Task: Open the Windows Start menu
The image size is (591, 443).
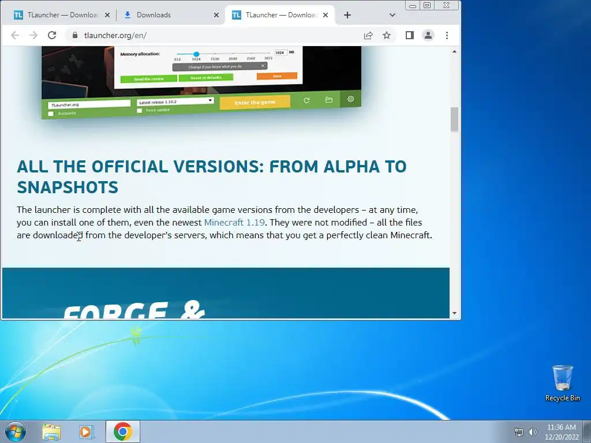Action: tap(16, 431)
